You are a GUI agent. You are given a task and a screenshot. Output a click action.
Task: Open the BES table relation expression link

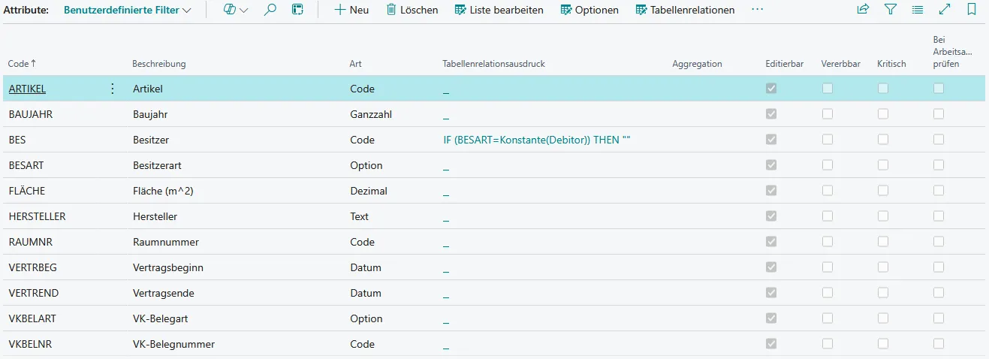tap(536, 140)
